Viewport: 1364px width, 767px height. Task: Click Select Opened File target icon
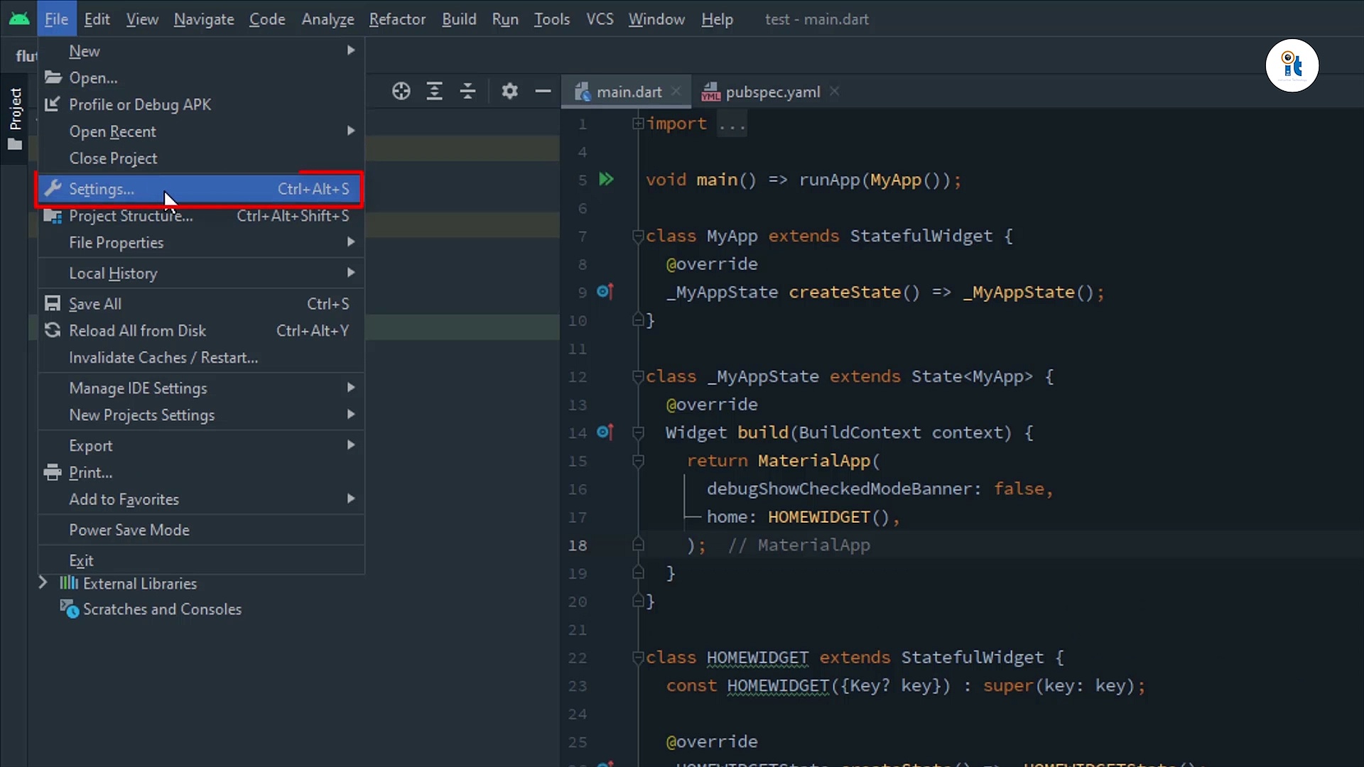click(401, 91)
